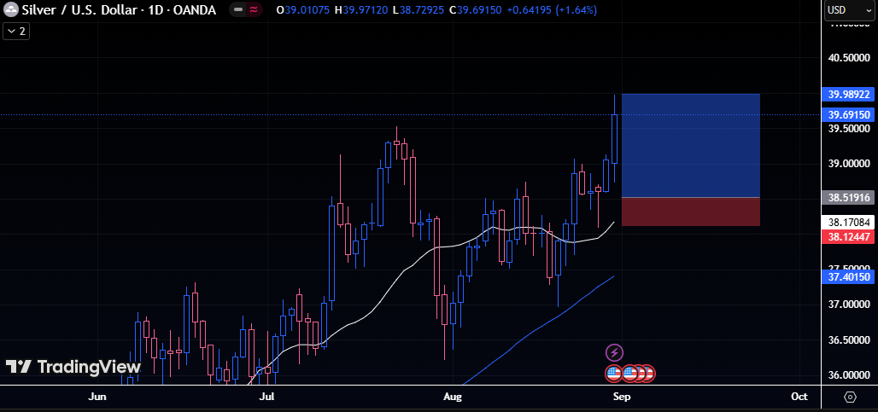Select the blue profit zone of the long position
The width and height of the screenshot is (878, 412).
click(690, 145)
